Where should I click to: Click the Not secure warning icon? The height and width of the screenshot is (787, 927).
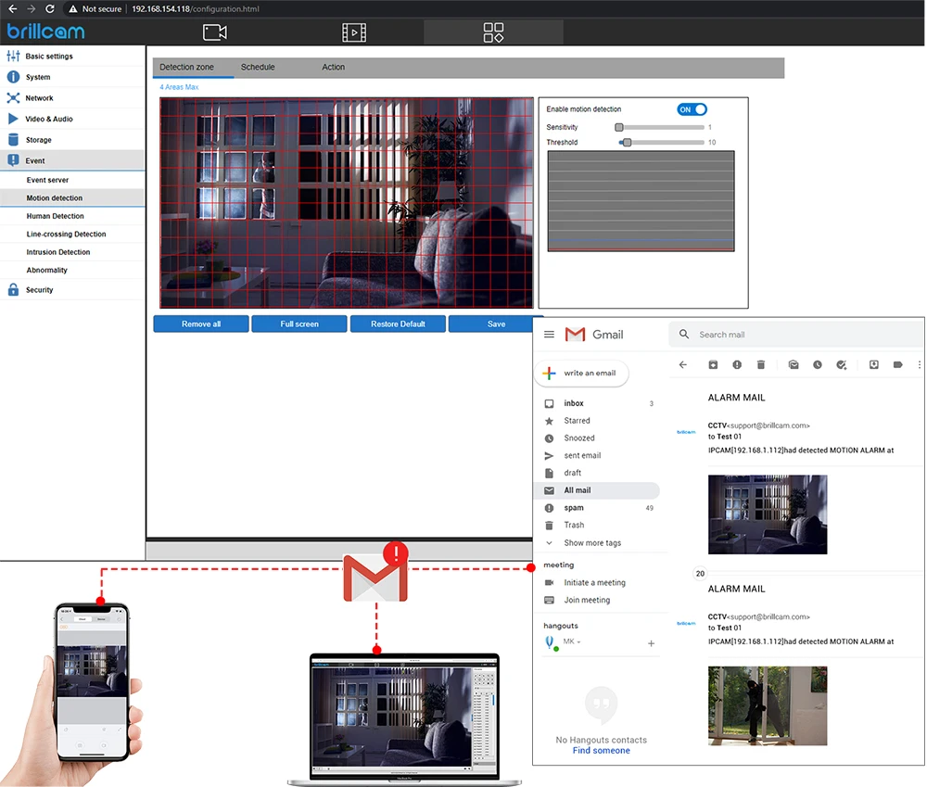click(72, 9)
